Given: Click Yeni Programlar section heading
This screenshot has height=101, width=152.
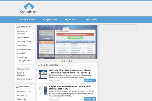Looking at the screenshot, I should click(x=49, y=65).
